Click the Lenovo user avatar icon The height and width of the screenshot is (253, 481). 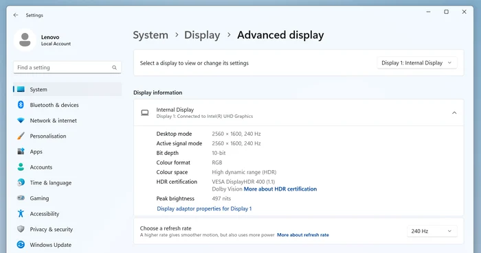(25, 40)
